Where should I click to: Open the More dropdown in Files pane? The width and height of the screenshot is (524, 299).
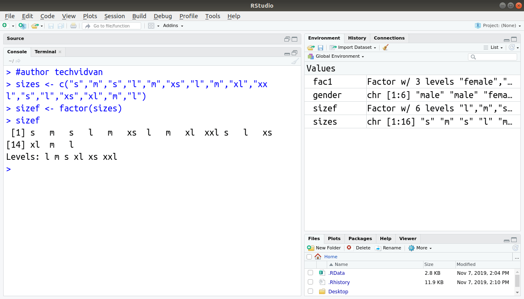420,248
